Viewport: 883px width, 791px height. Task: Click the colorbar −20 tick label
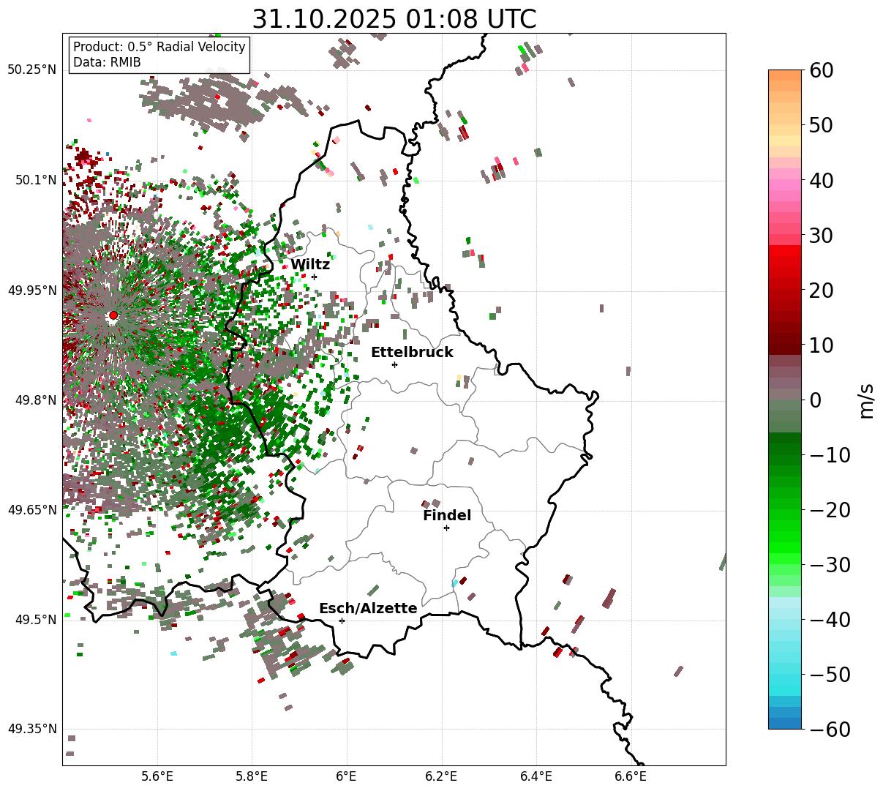point(830,510)
